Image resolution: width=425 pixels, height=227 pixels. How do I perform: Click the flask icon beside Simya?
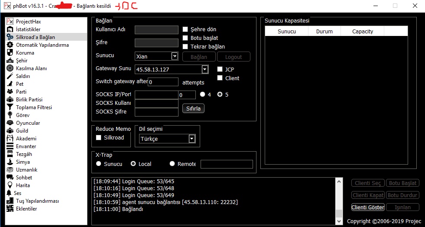[x=10, y=162]
